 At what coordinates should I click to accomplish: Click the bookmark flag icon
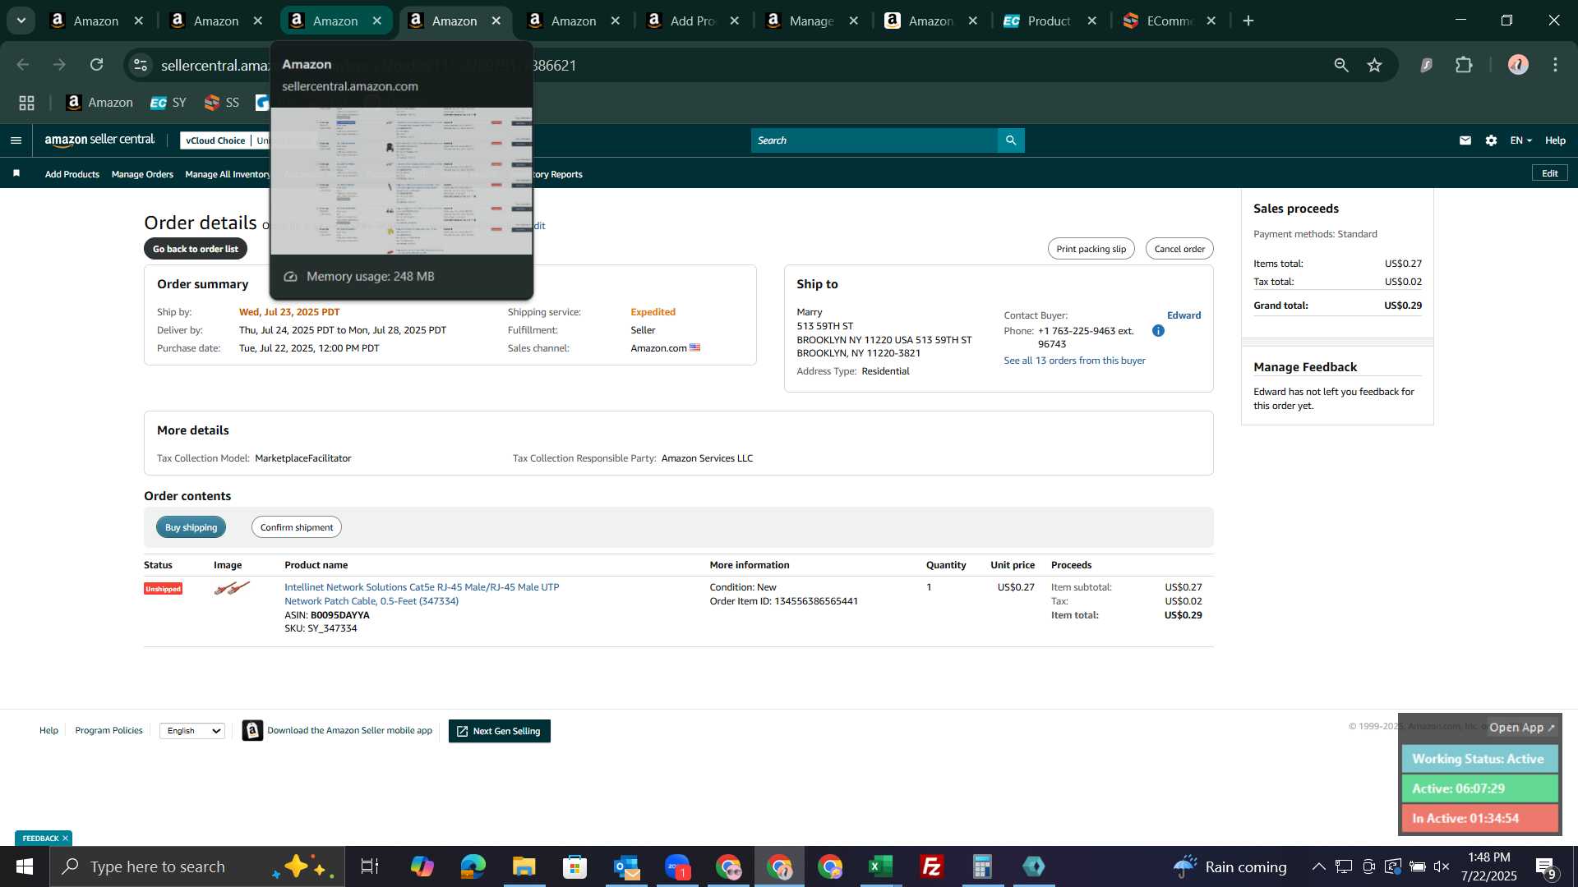[16, 173]
